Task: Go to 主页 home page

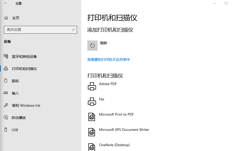Action: point(16,18)
